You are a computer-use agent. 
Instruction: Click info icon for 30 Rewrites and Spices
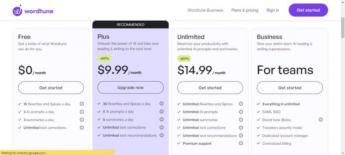point(161,103)
